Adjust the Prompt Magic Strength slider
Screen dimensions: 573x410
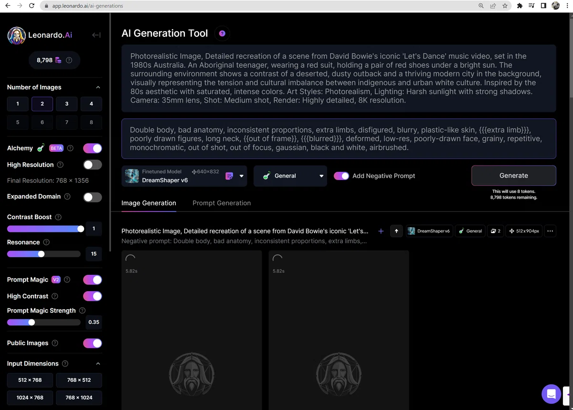[x=32, y=322]
